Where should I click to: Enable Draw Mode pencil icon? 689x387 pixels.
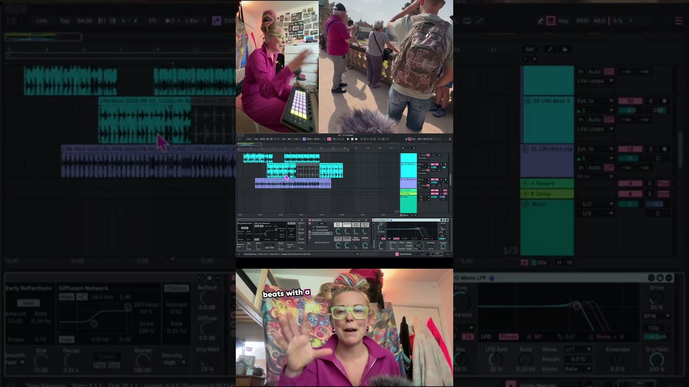406,139
